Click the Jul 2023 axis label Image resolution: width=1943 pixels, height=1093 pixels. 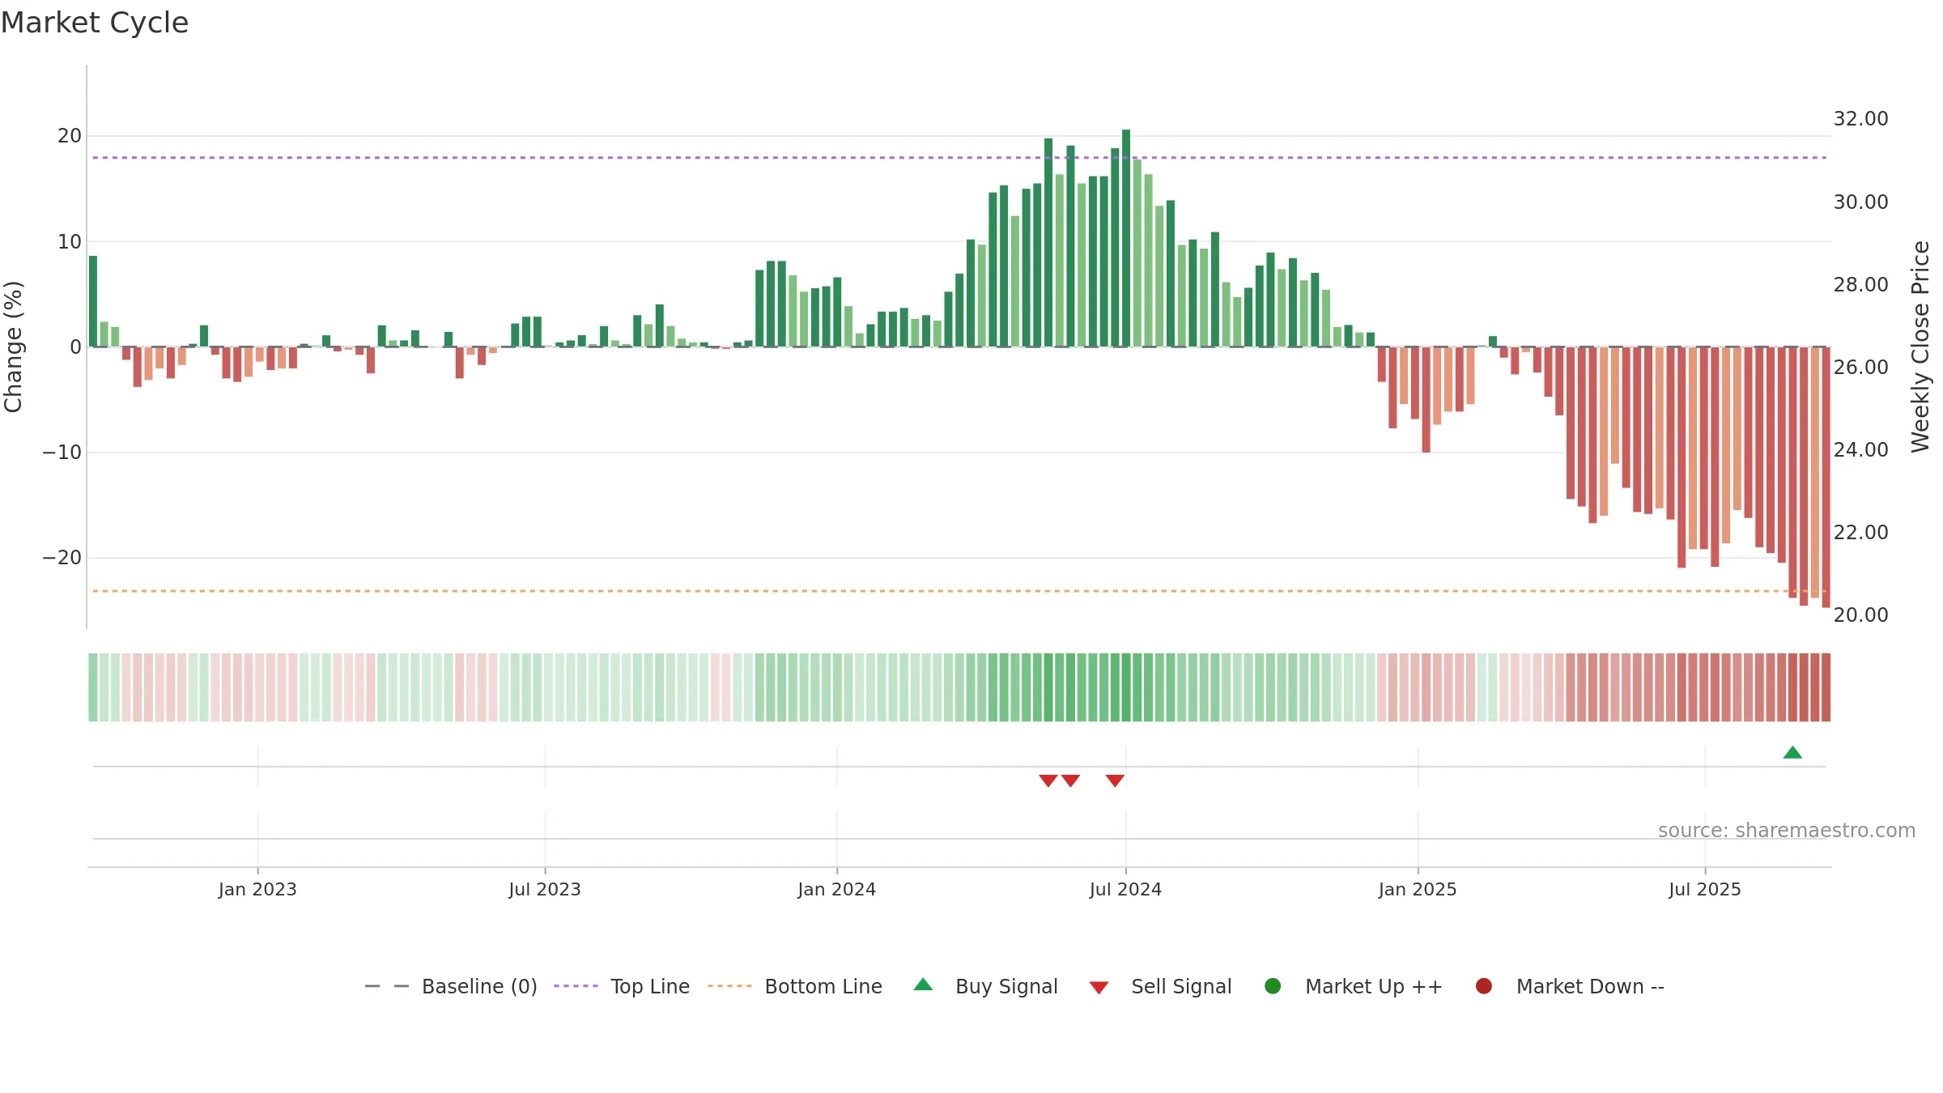pos(545,890)
